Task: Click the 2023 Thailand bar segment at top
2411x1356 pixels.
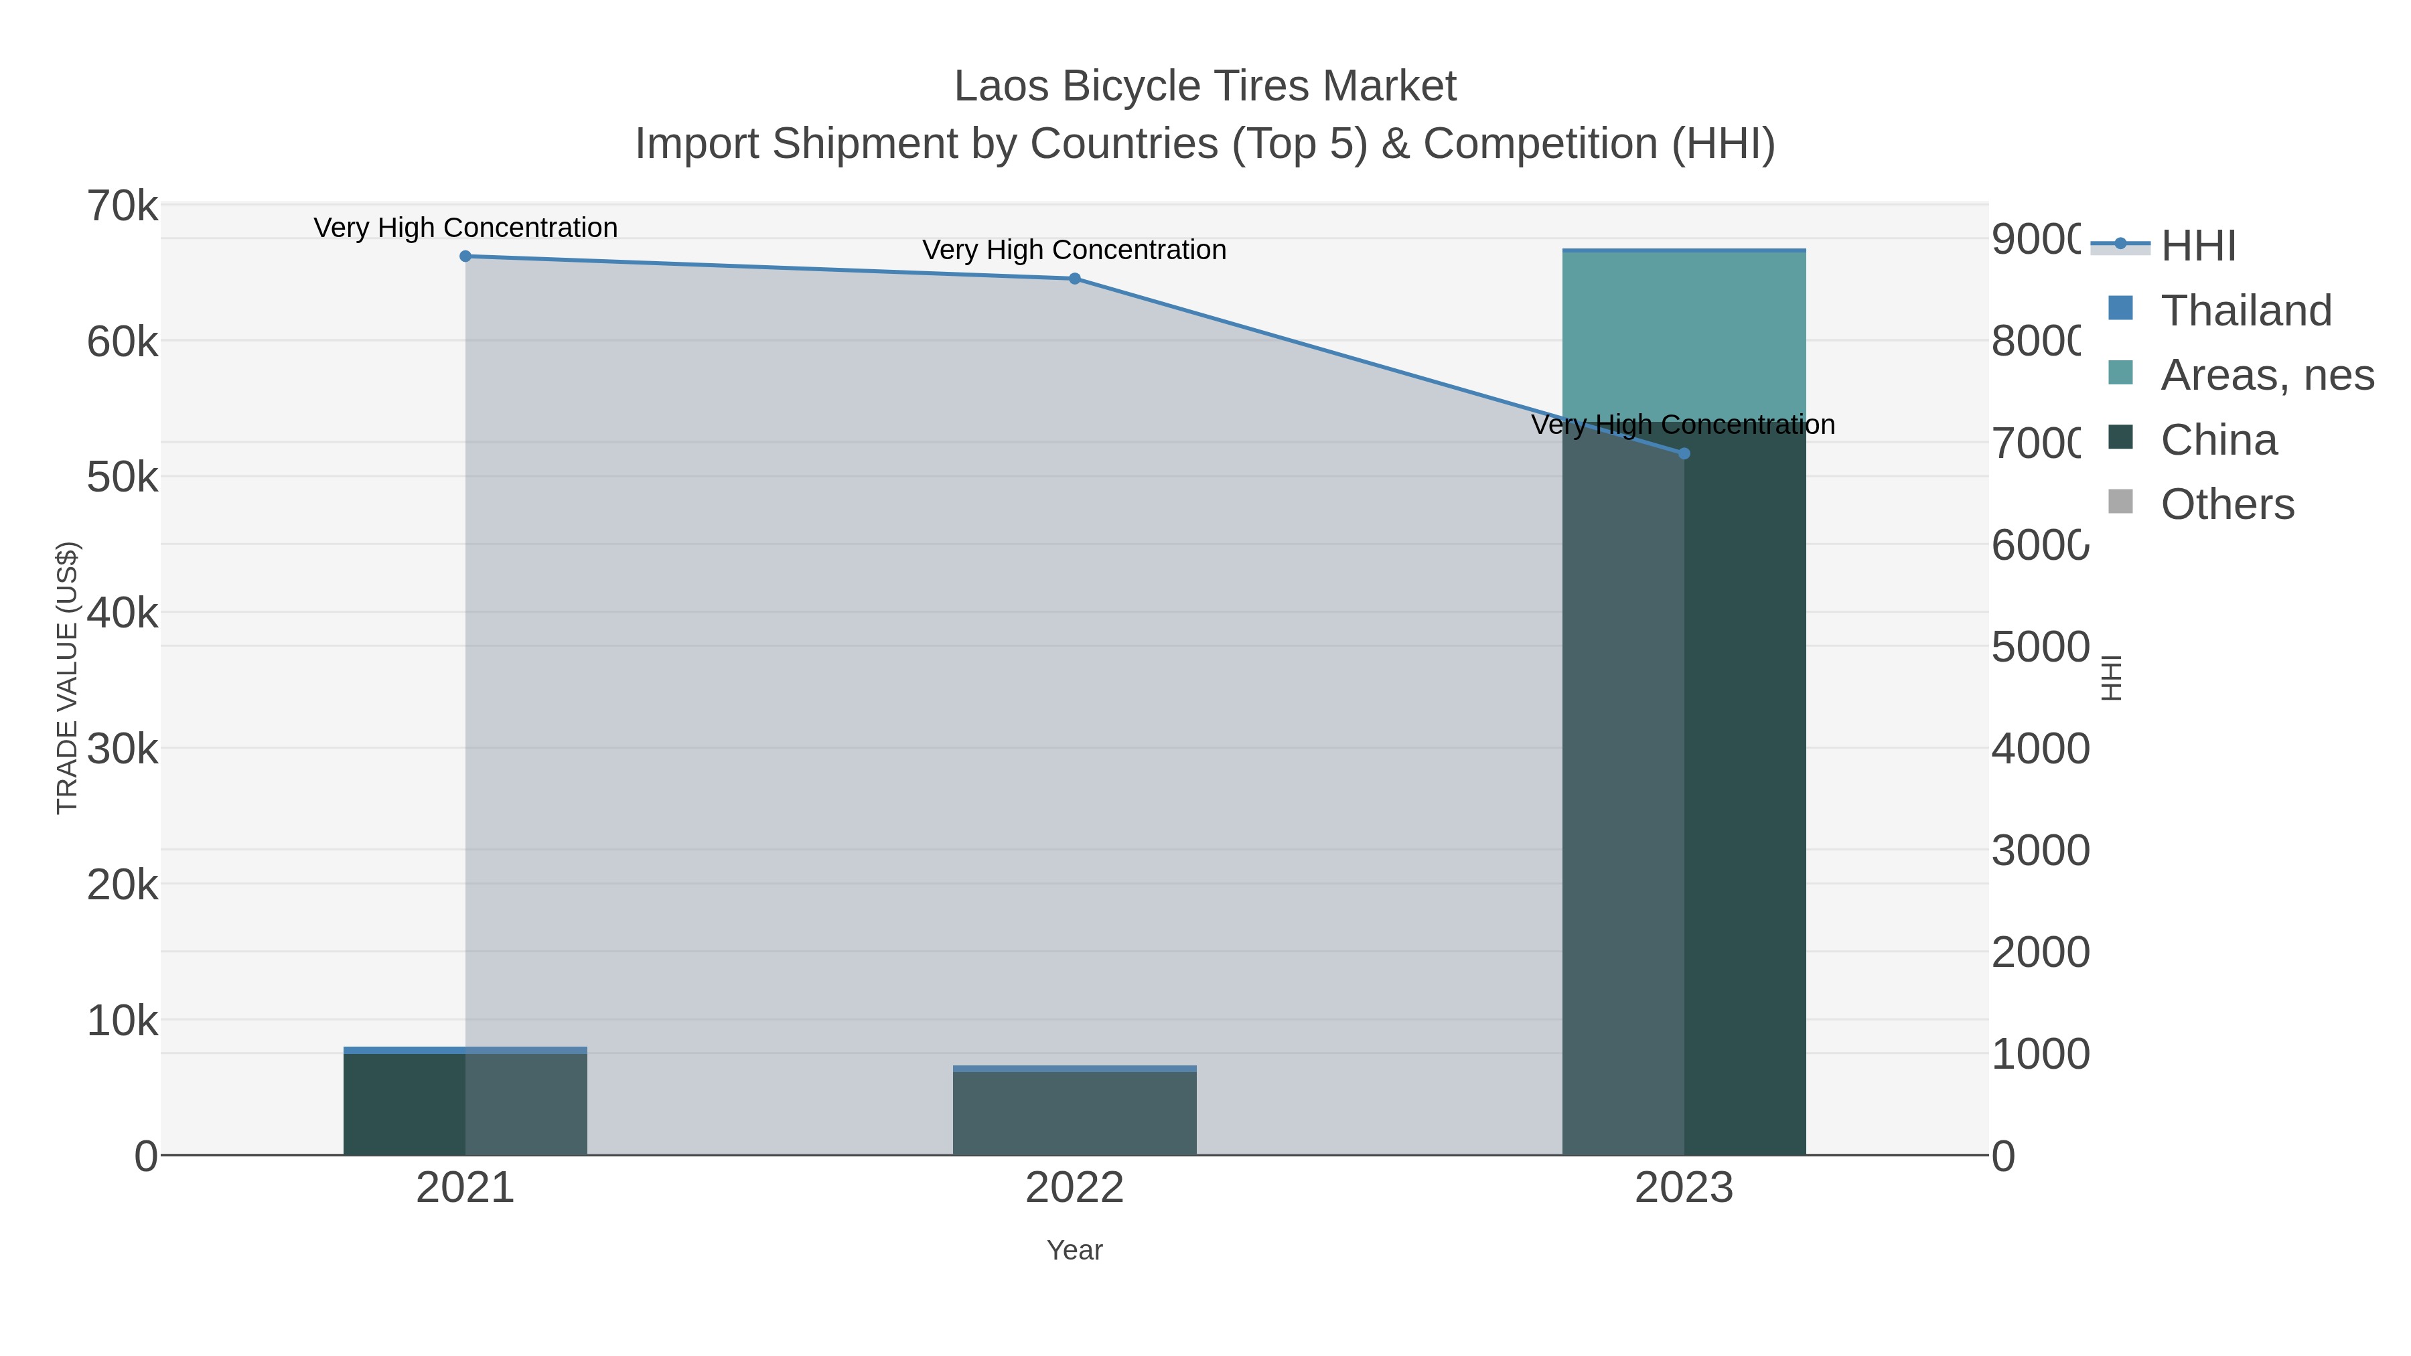Action: [1684, 251]
